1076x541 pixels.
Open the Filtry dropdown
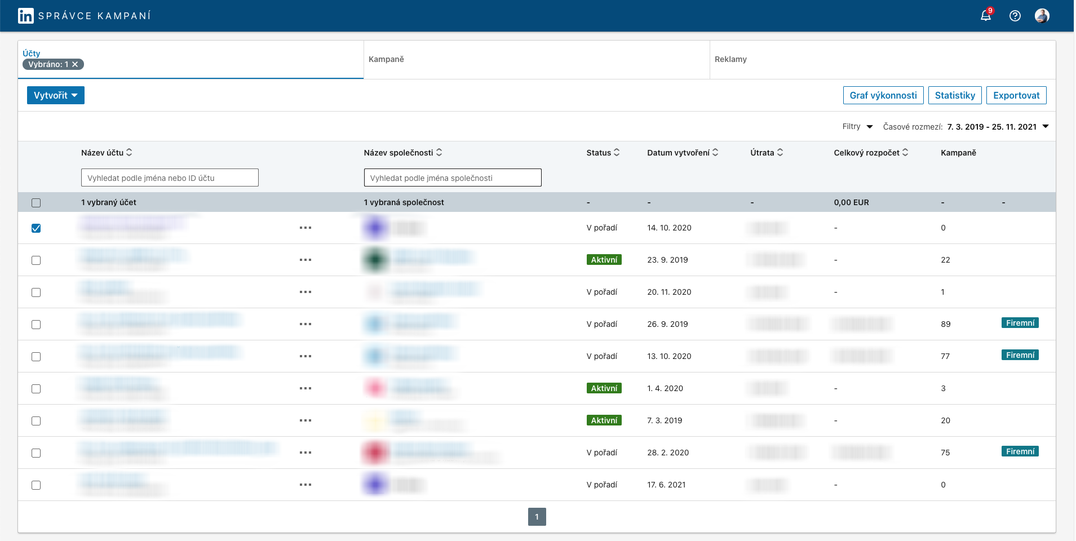coord(857,127)
